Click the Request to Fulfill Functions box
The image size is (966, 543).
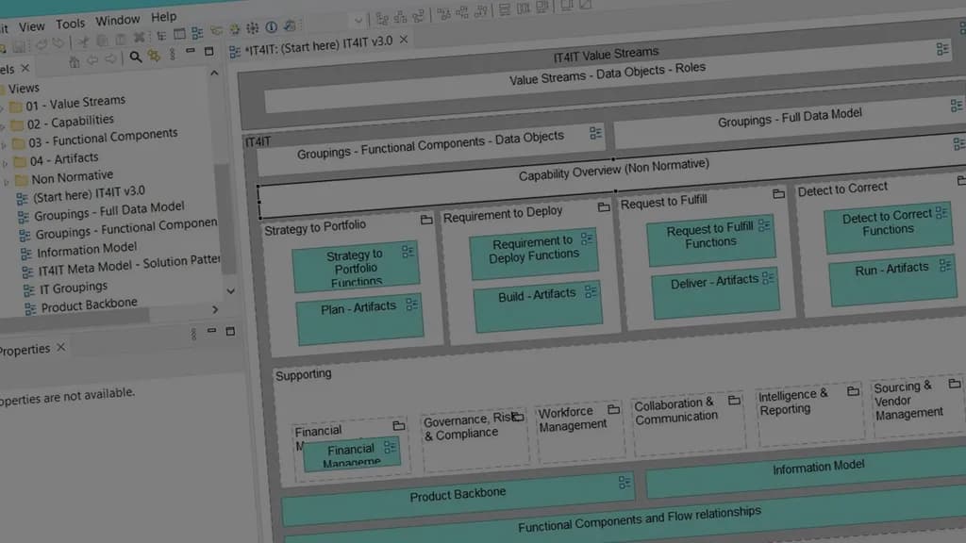click(709, 236)
